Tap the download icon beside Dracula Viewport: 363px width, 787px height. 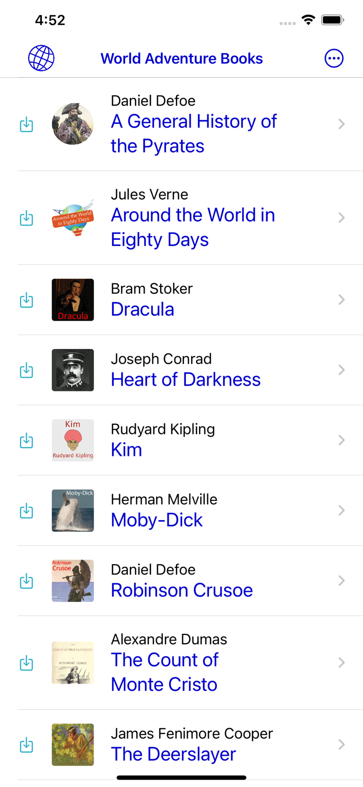point(26,300)
